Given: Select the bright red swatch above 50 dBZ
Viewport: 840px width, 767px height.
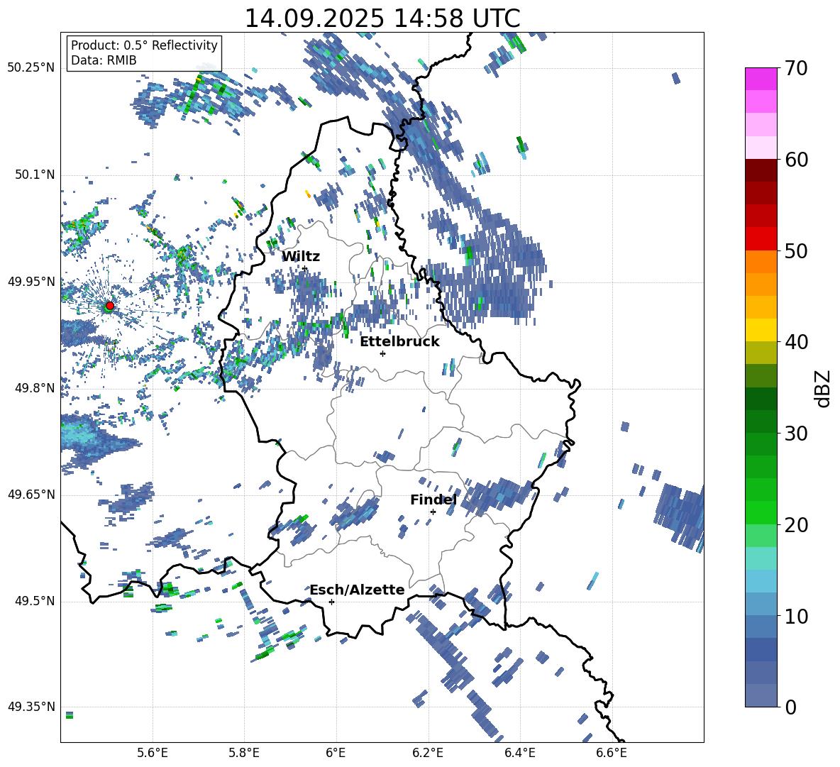Looking at the screenshot, I should 761,239.
